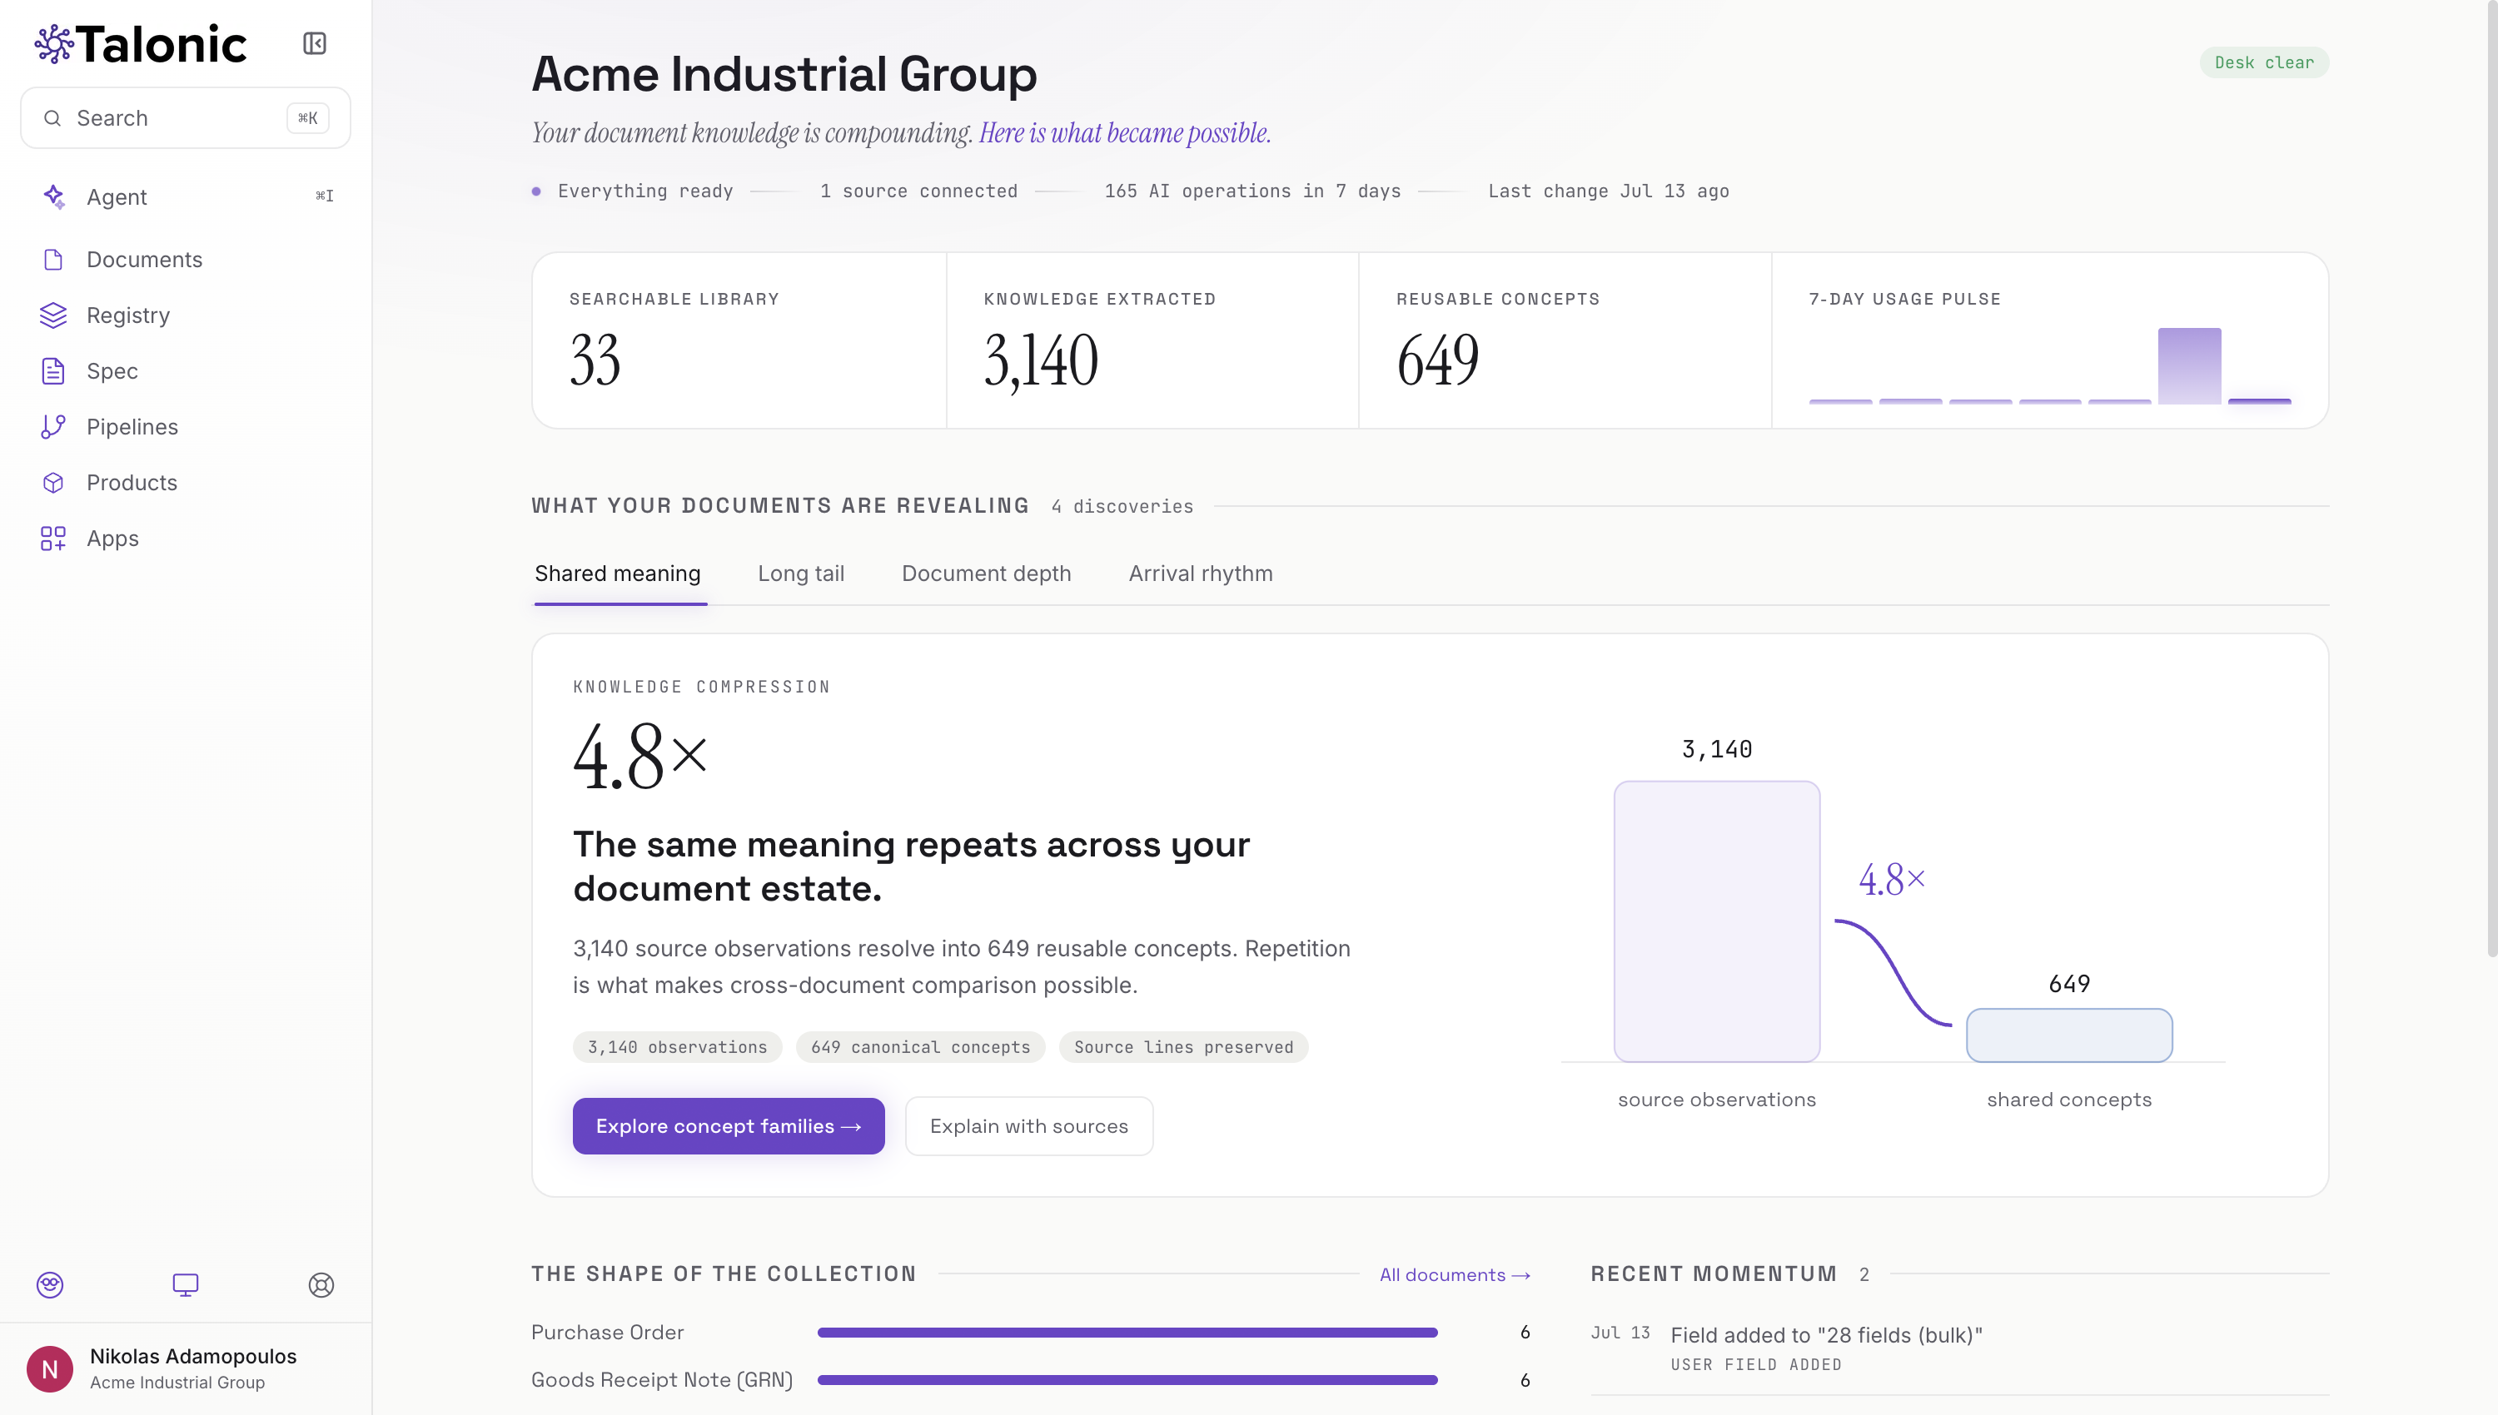
Task: Open the All documents link
Action: tap(1455, 1274)
